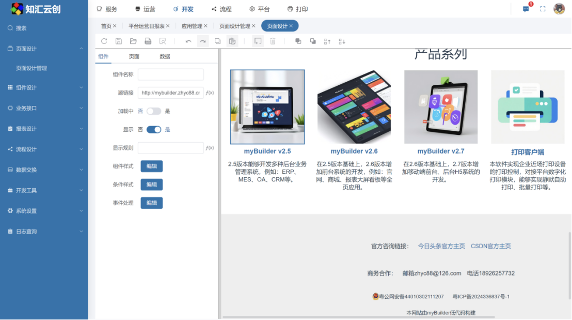Click the 知汇云创 logo
The image size is (572, 320).
36,9
